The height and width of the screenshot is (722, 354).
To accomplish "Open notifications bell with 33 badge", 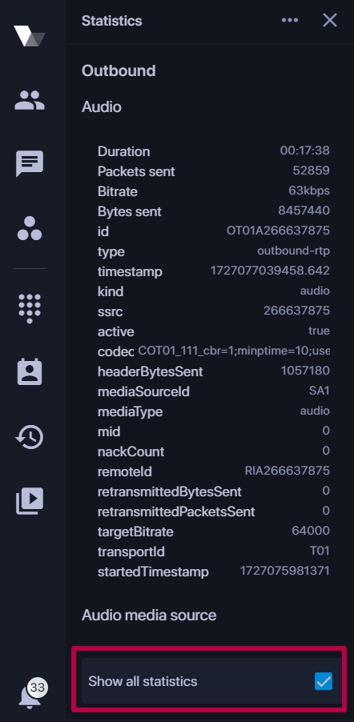I will pos(32,693).
